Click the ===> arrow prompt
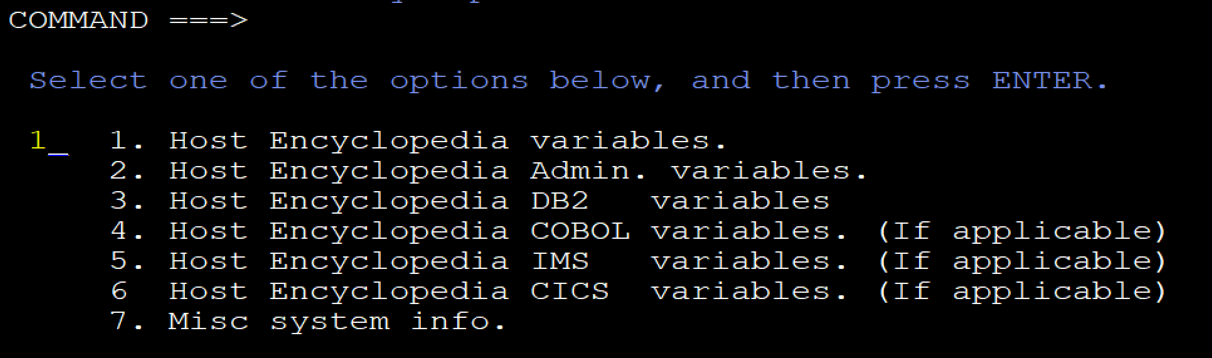The width and height of the screenshot is (1212, 358). 208,20
